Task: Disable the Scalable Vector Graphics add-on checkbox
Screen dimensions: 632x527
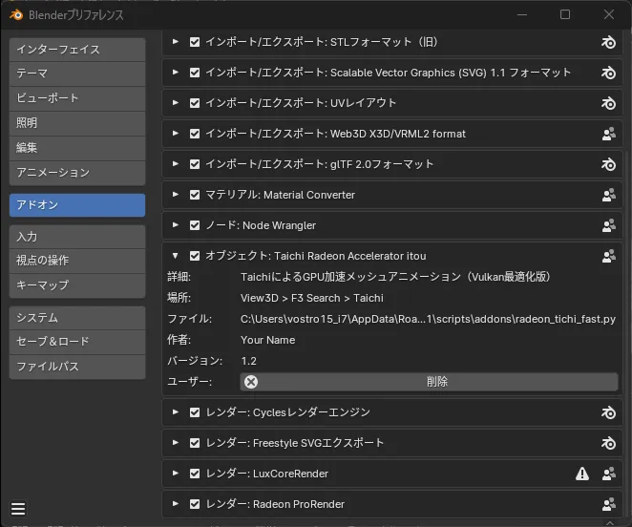Action: pyautogui.click(x=195, y=73)
